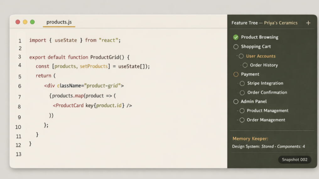This screenshot has width=319, height=179.
Task: Select the Shopping Cart tree label
Action: coord(256,47)
